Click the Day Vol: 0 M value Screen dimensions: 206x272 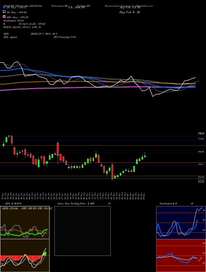point(130,12)
